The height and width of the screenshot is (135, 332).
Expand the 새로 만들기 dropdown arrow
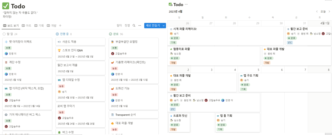(164, 25)
